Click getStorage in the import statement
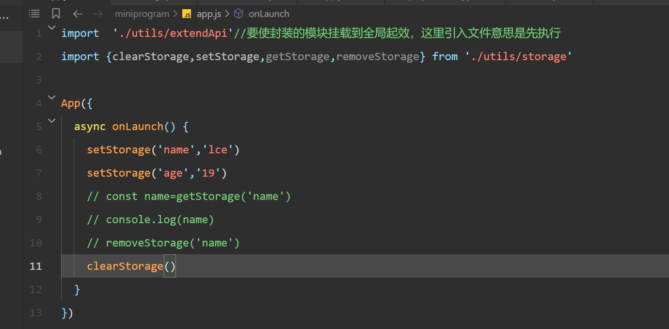This screenshot has height=329, width=669. 297,57
